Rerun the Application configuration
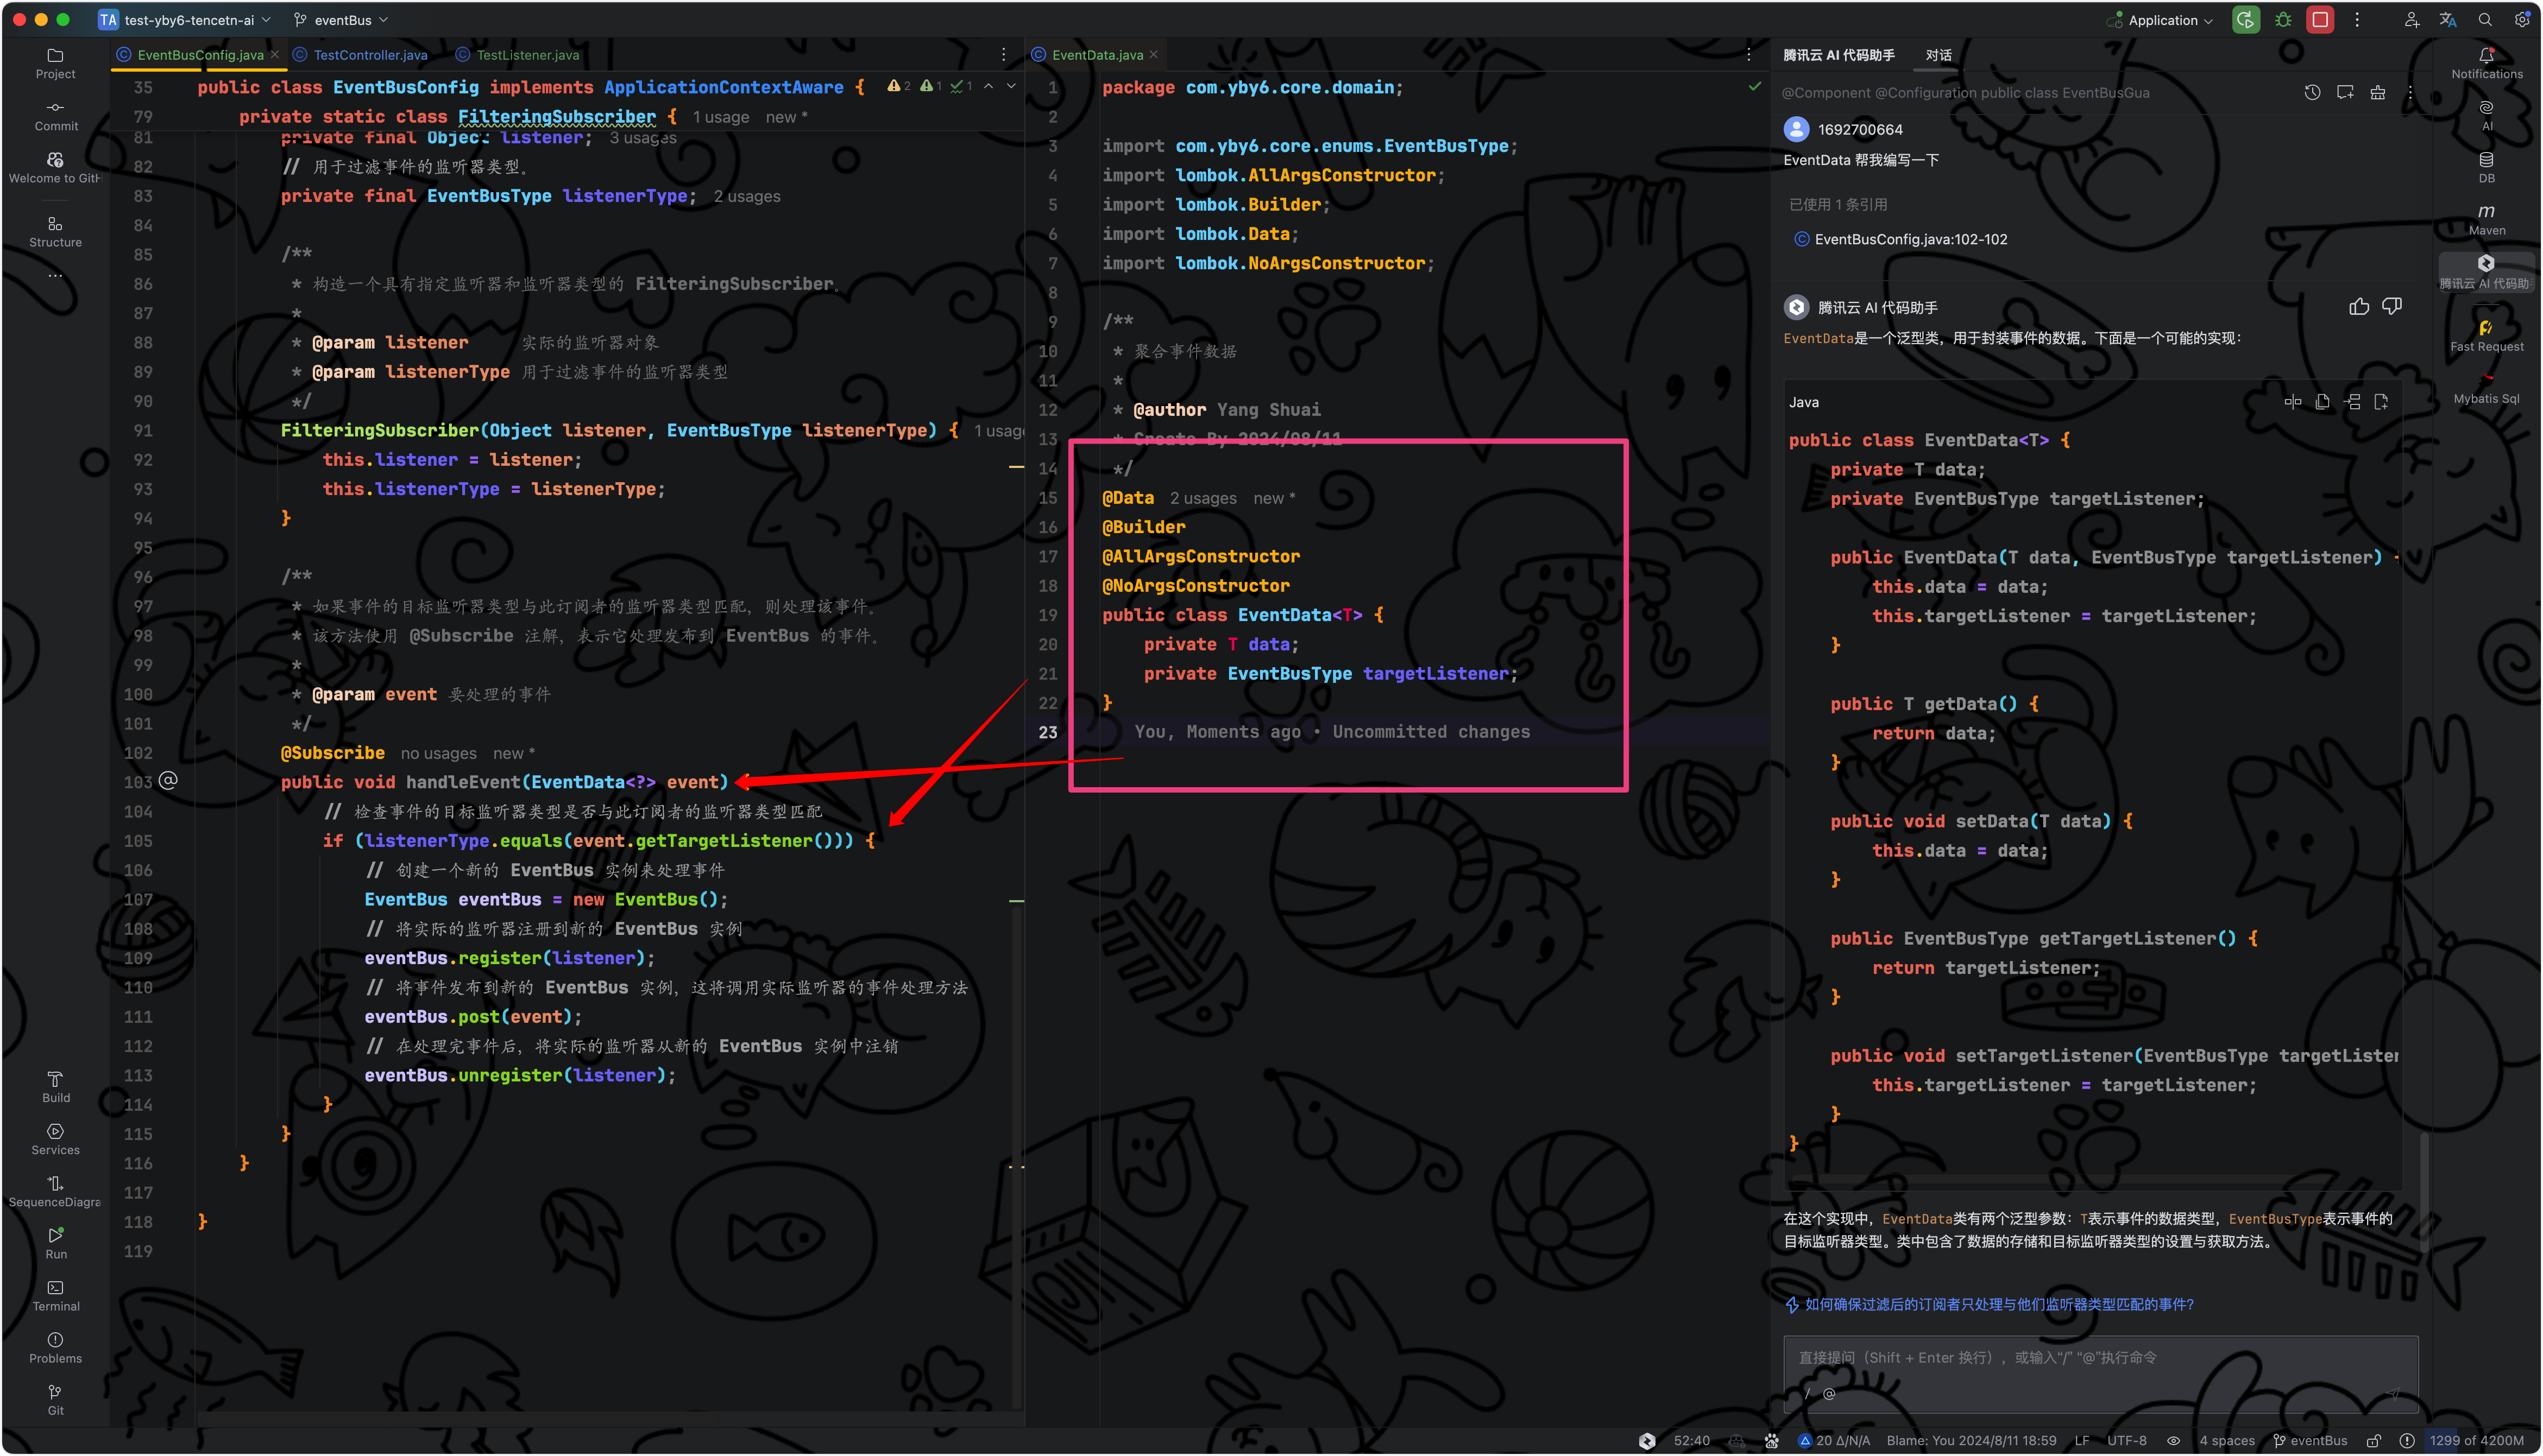Viewport: 2543px width, 1456px height. pyautogui.click(x=2245, y=20)
